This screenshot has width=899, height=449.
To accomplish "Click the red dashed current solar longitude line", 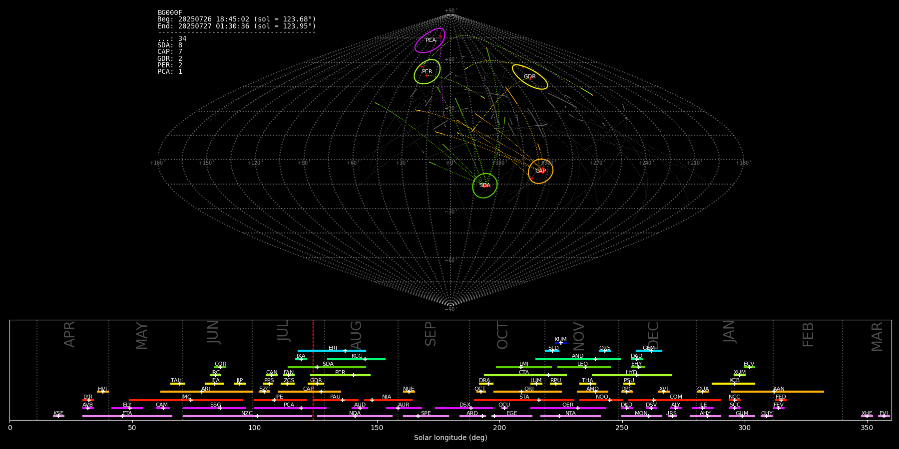I will (x=313, y=370).
